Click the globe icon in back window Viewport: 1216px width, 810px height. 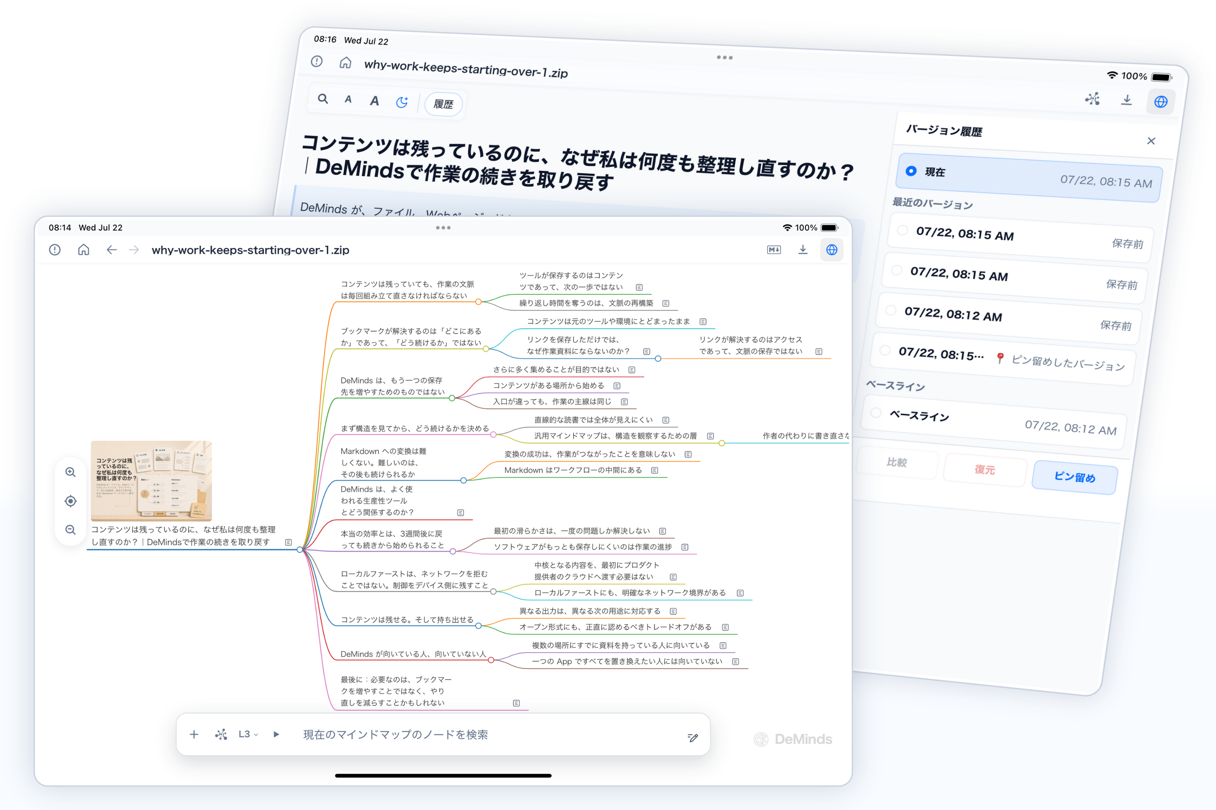(x=1161, y=102)
